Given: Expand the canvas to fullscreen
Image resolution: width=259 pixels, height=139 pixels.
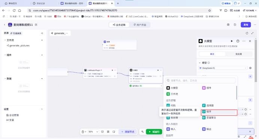Looking at the screenshot, I should pos(252,33).
